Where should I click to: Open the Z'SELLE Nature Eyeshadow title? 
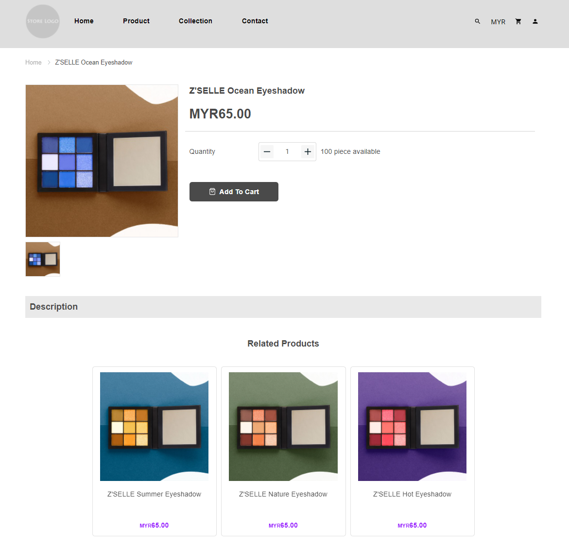(x=283, y=494)
